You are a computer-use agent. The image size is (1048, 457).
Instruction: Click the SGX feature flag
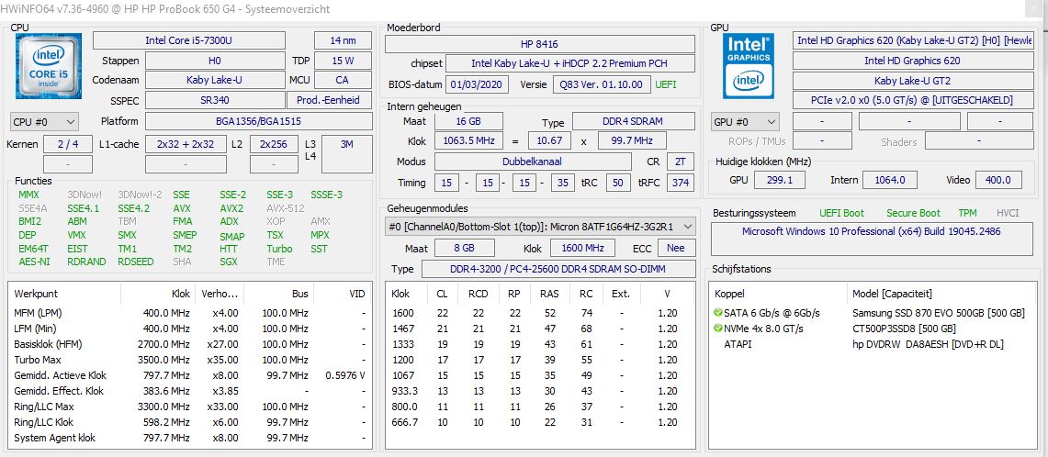click(229, 262)
